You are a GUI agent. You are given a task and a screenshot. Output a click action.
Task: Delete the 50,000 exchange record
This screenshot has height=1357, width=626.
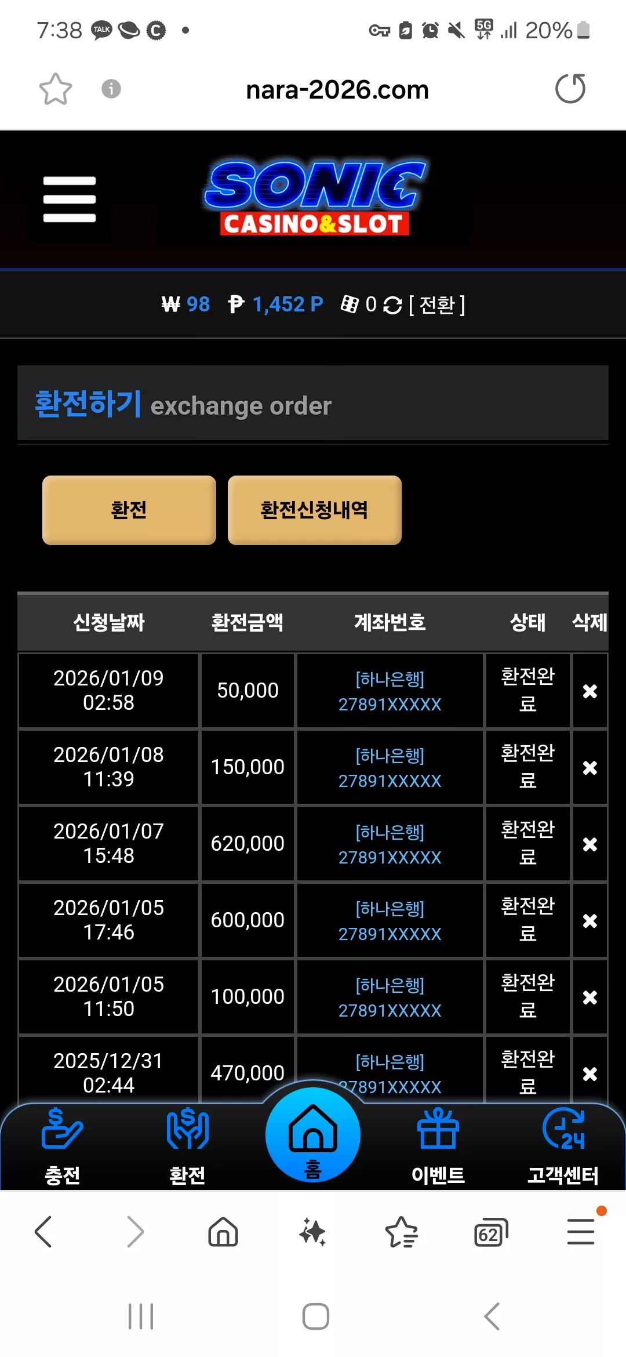(x=590, y=691)
